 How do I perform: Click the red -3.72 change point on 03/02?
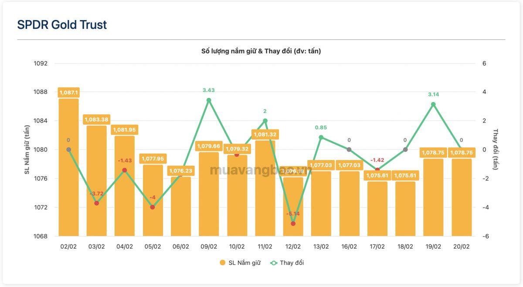tap(97, 203)
